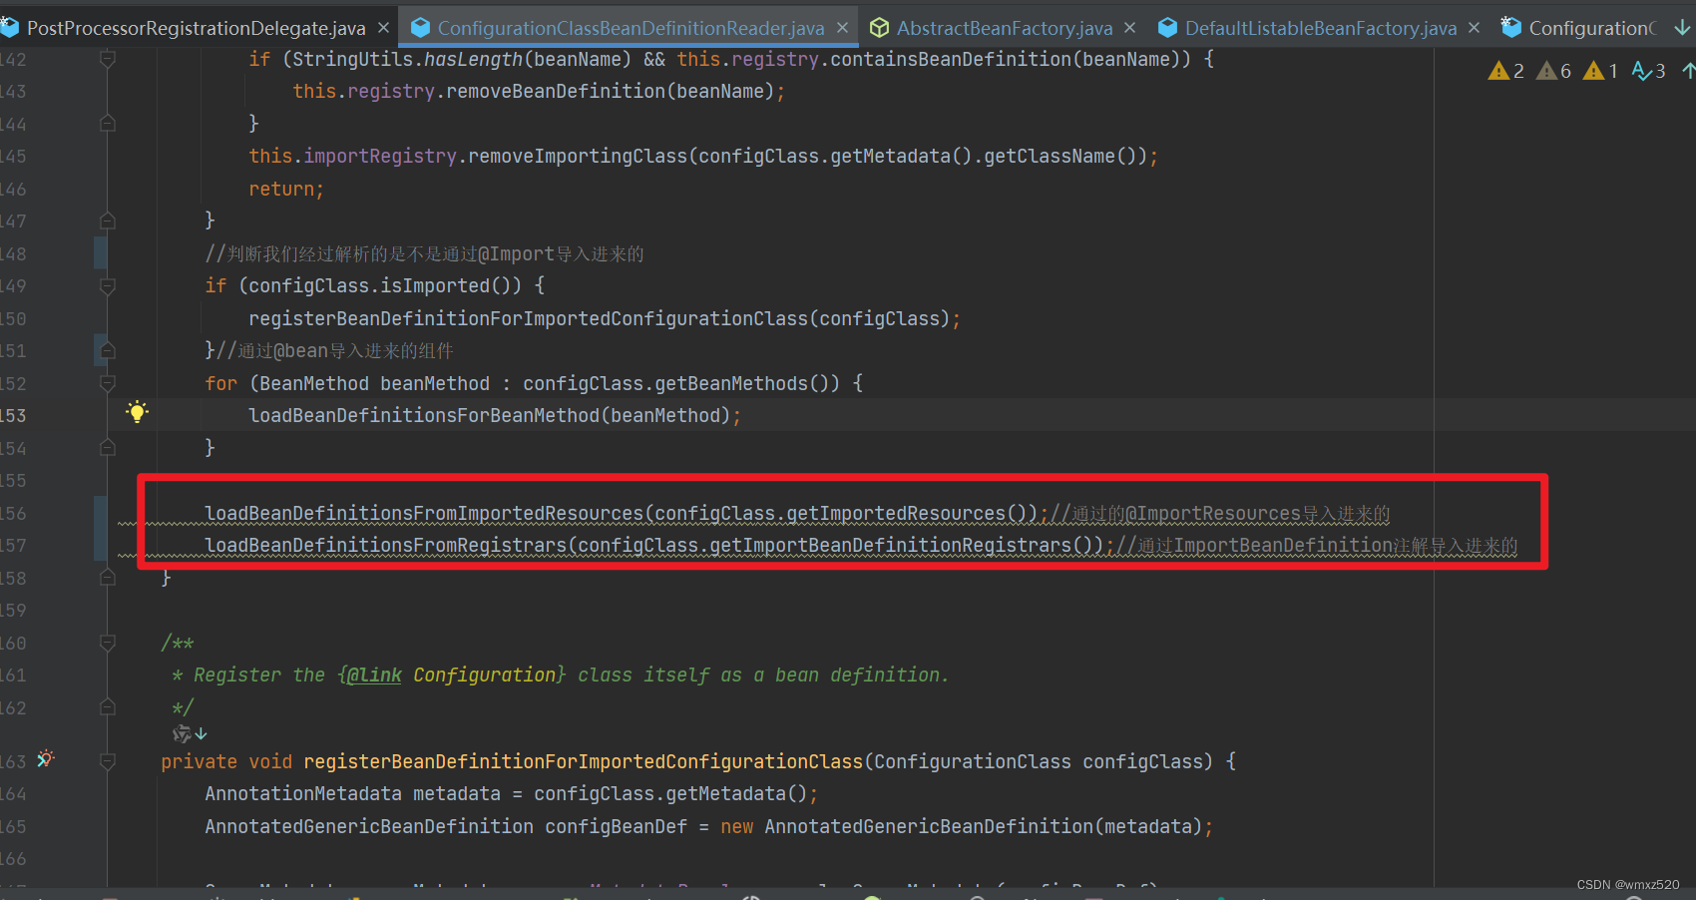Click line number 156 in gutter
This screenshot has height=900, width=1696.
14,513
